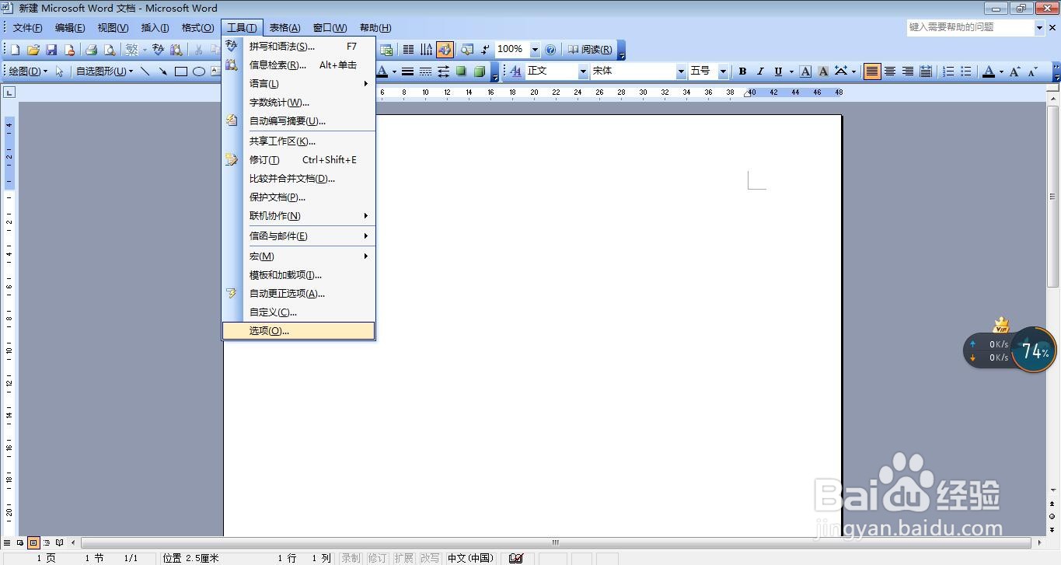Open Word help question mark icon
Screen dimensions: 1061x565
[x=550, y=50]
